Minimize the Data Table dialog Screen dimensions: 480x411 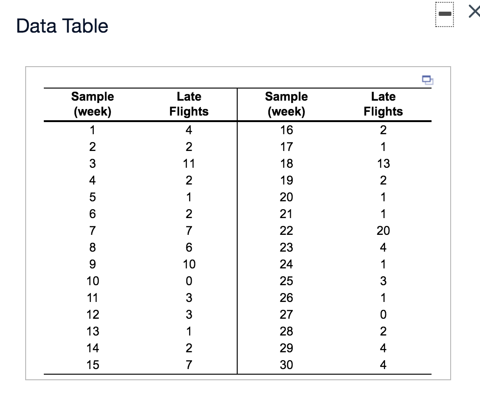pyautogui.click(x=445, y=14)
